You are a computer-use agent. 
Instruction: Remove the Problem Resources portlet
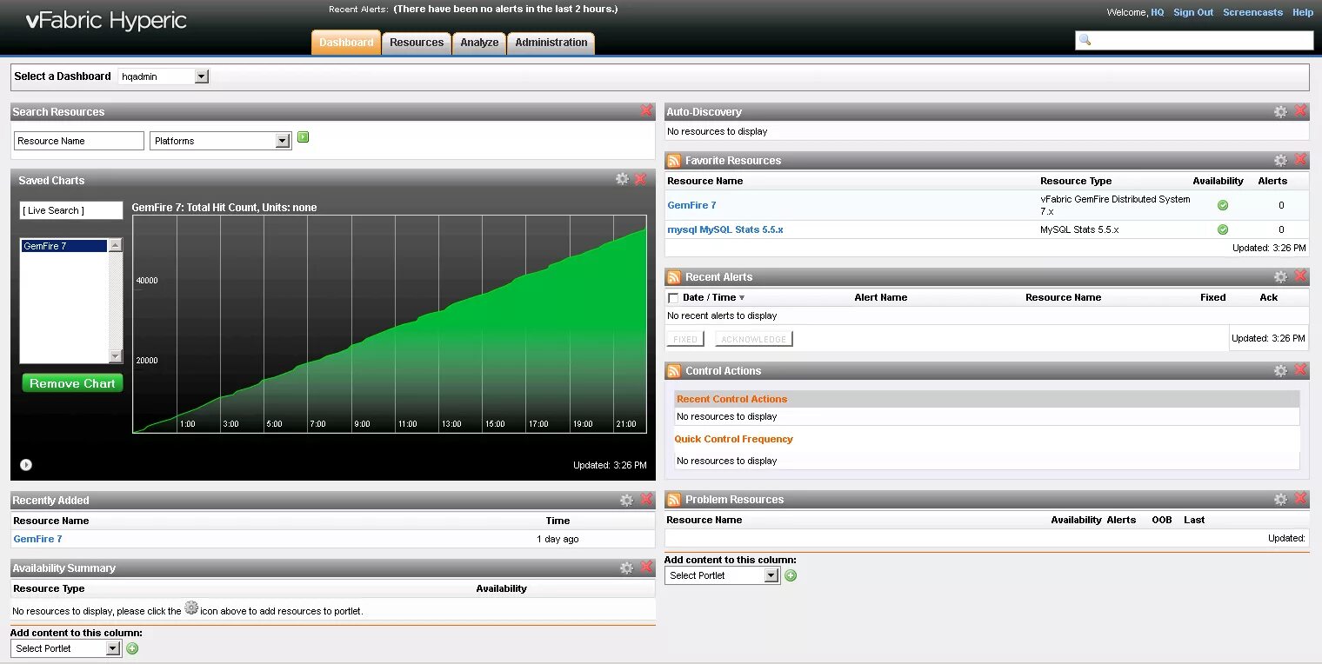click(1300, 499)
